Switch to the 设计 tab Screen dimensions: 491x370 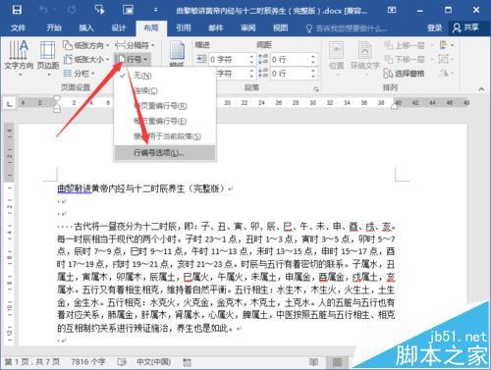pyautogui.click(x=119, y=28)
